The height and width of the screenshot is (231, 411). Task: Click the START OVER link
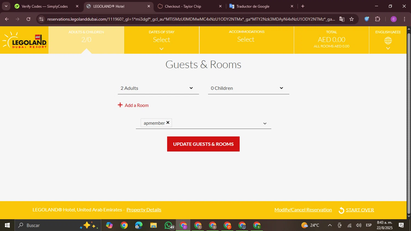[x=360, y=210]
